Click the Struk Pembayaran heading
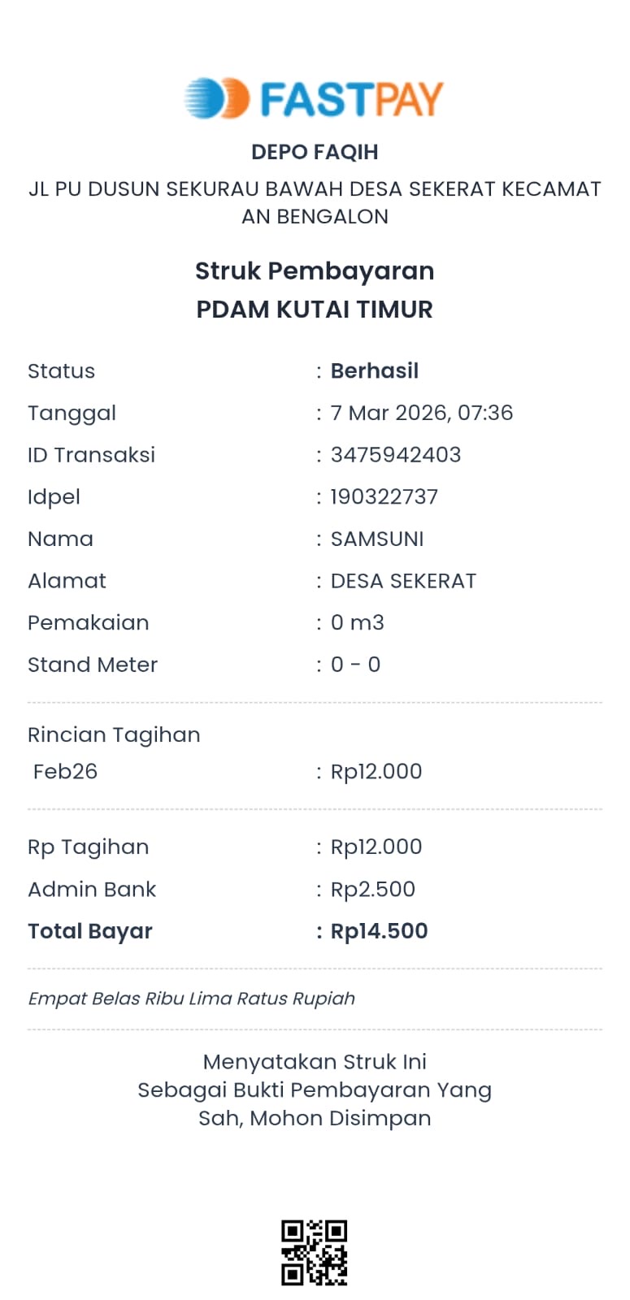The height and width of the screenshot is (1300, 630). 315,271
